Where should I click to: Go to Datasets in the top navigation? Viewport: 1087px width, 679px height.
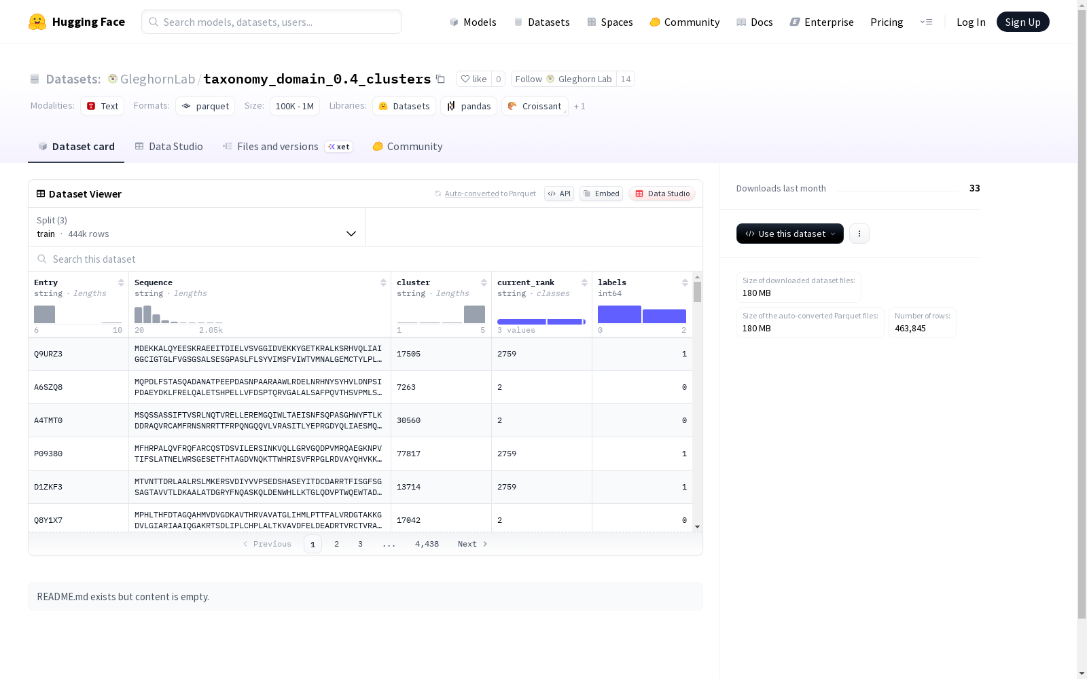pyautogui.click(x=541, y=22)
